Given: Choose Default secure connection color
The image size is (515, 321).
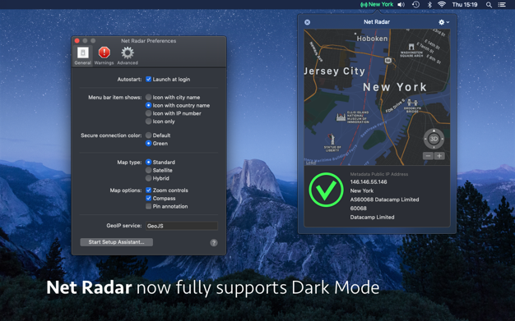Looking at the screenshot, I should [148, 135].
